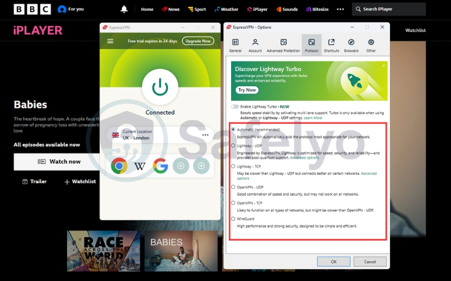This screenshot has height=281, width=451.
Task: Click the pink iPLAYER logo
Action: (x=38, y=30)
